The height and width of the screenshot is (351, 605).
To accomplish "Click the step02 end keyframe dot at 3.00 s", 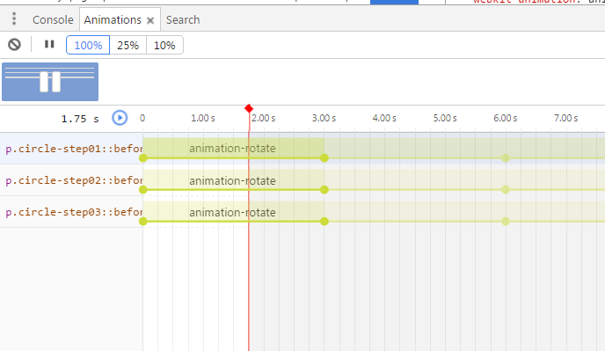I will pyautogui.click(x=324, y=190).
